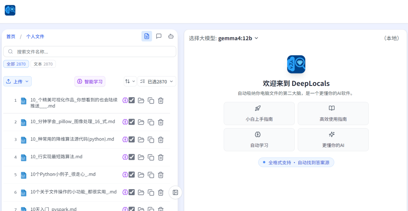Uncheck the 10个Python小例子 file checkbox
408x211 pixels.
[132, 174]
